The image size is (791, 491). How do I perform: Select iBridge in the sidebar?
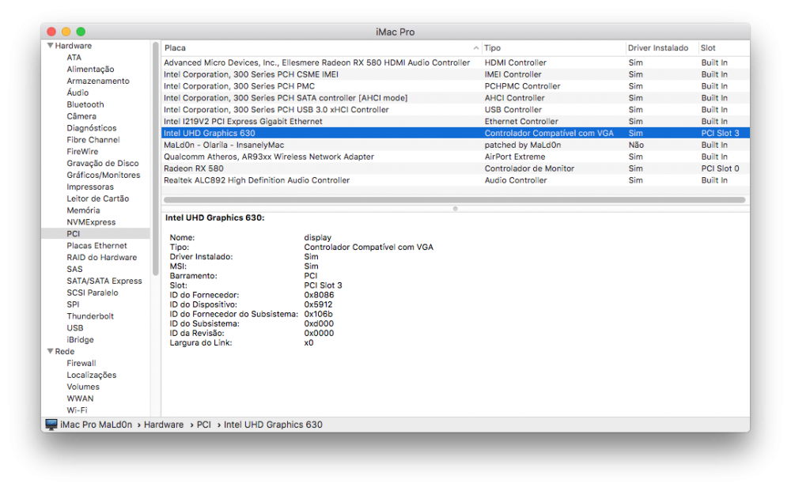point(80,340)
